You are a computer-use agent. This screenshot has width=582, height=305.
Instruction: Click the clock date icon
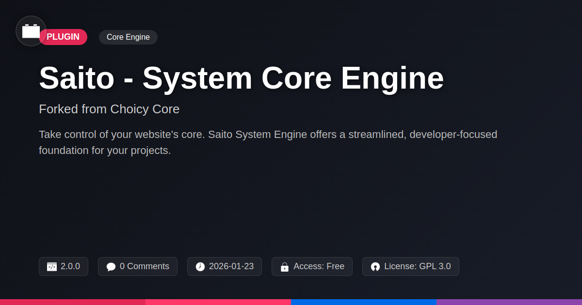tap(200, 267)
